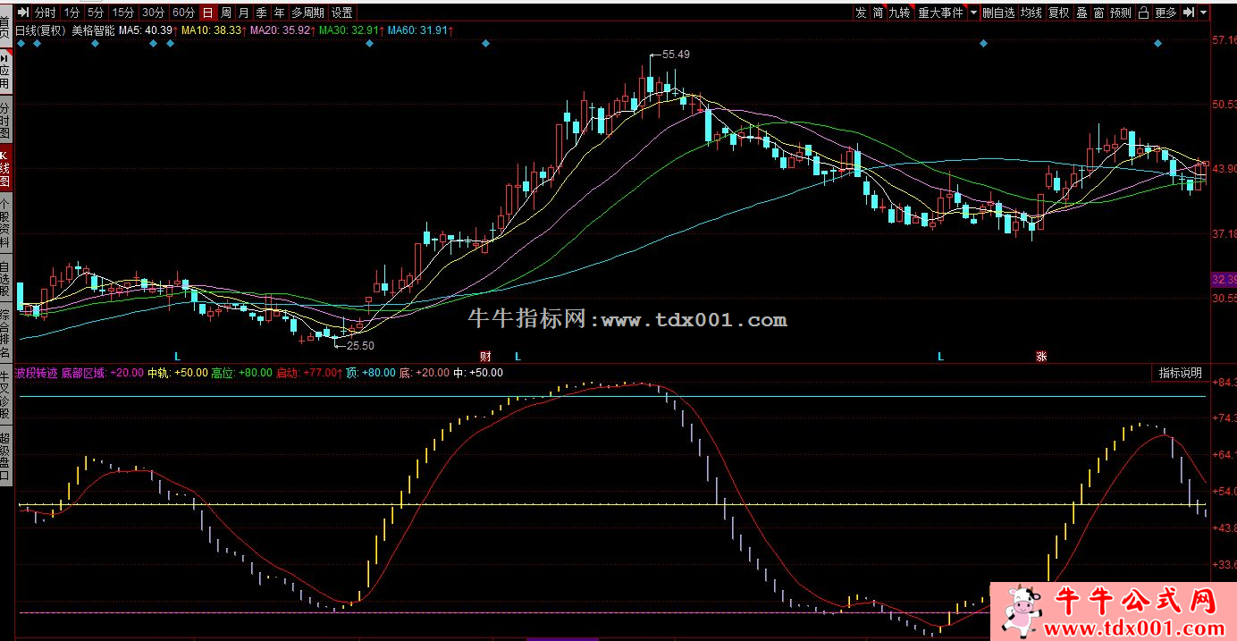The width and height of the screenshot is (1237, 641).
Task: Click the purple 32.39 price tag
Action: tap(1223, 279)
